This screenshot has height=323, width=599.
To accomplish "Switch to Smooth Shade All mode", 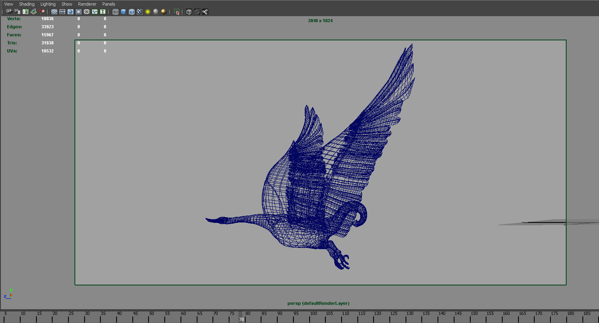I will coord(123,12).
